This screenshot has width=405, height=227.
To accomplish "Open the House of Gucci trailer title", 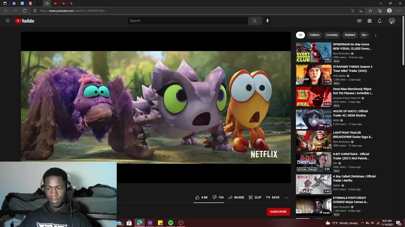I will pos(350,113).
